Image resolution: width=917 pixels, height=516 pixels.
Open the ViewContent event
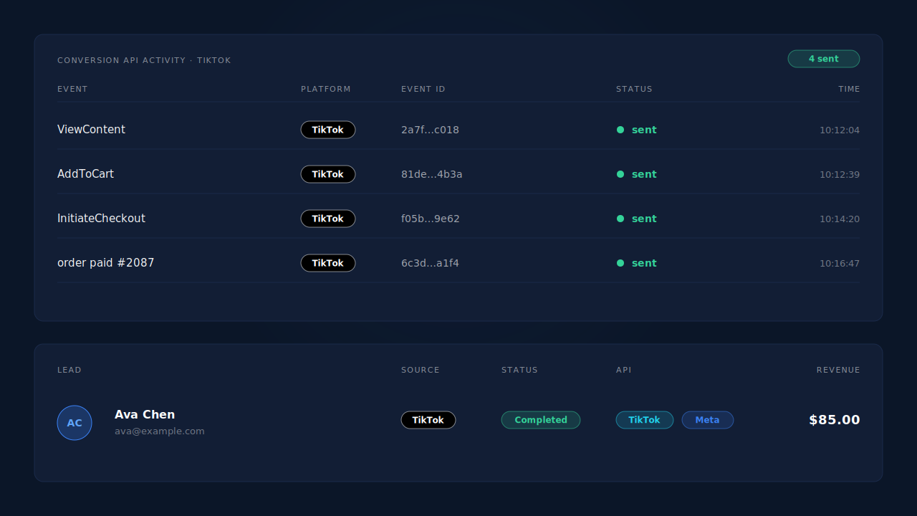pos(91,130)
